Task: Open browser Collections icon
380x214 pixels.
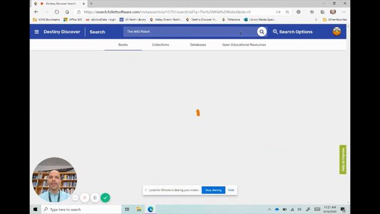Action: coord(322,12)
